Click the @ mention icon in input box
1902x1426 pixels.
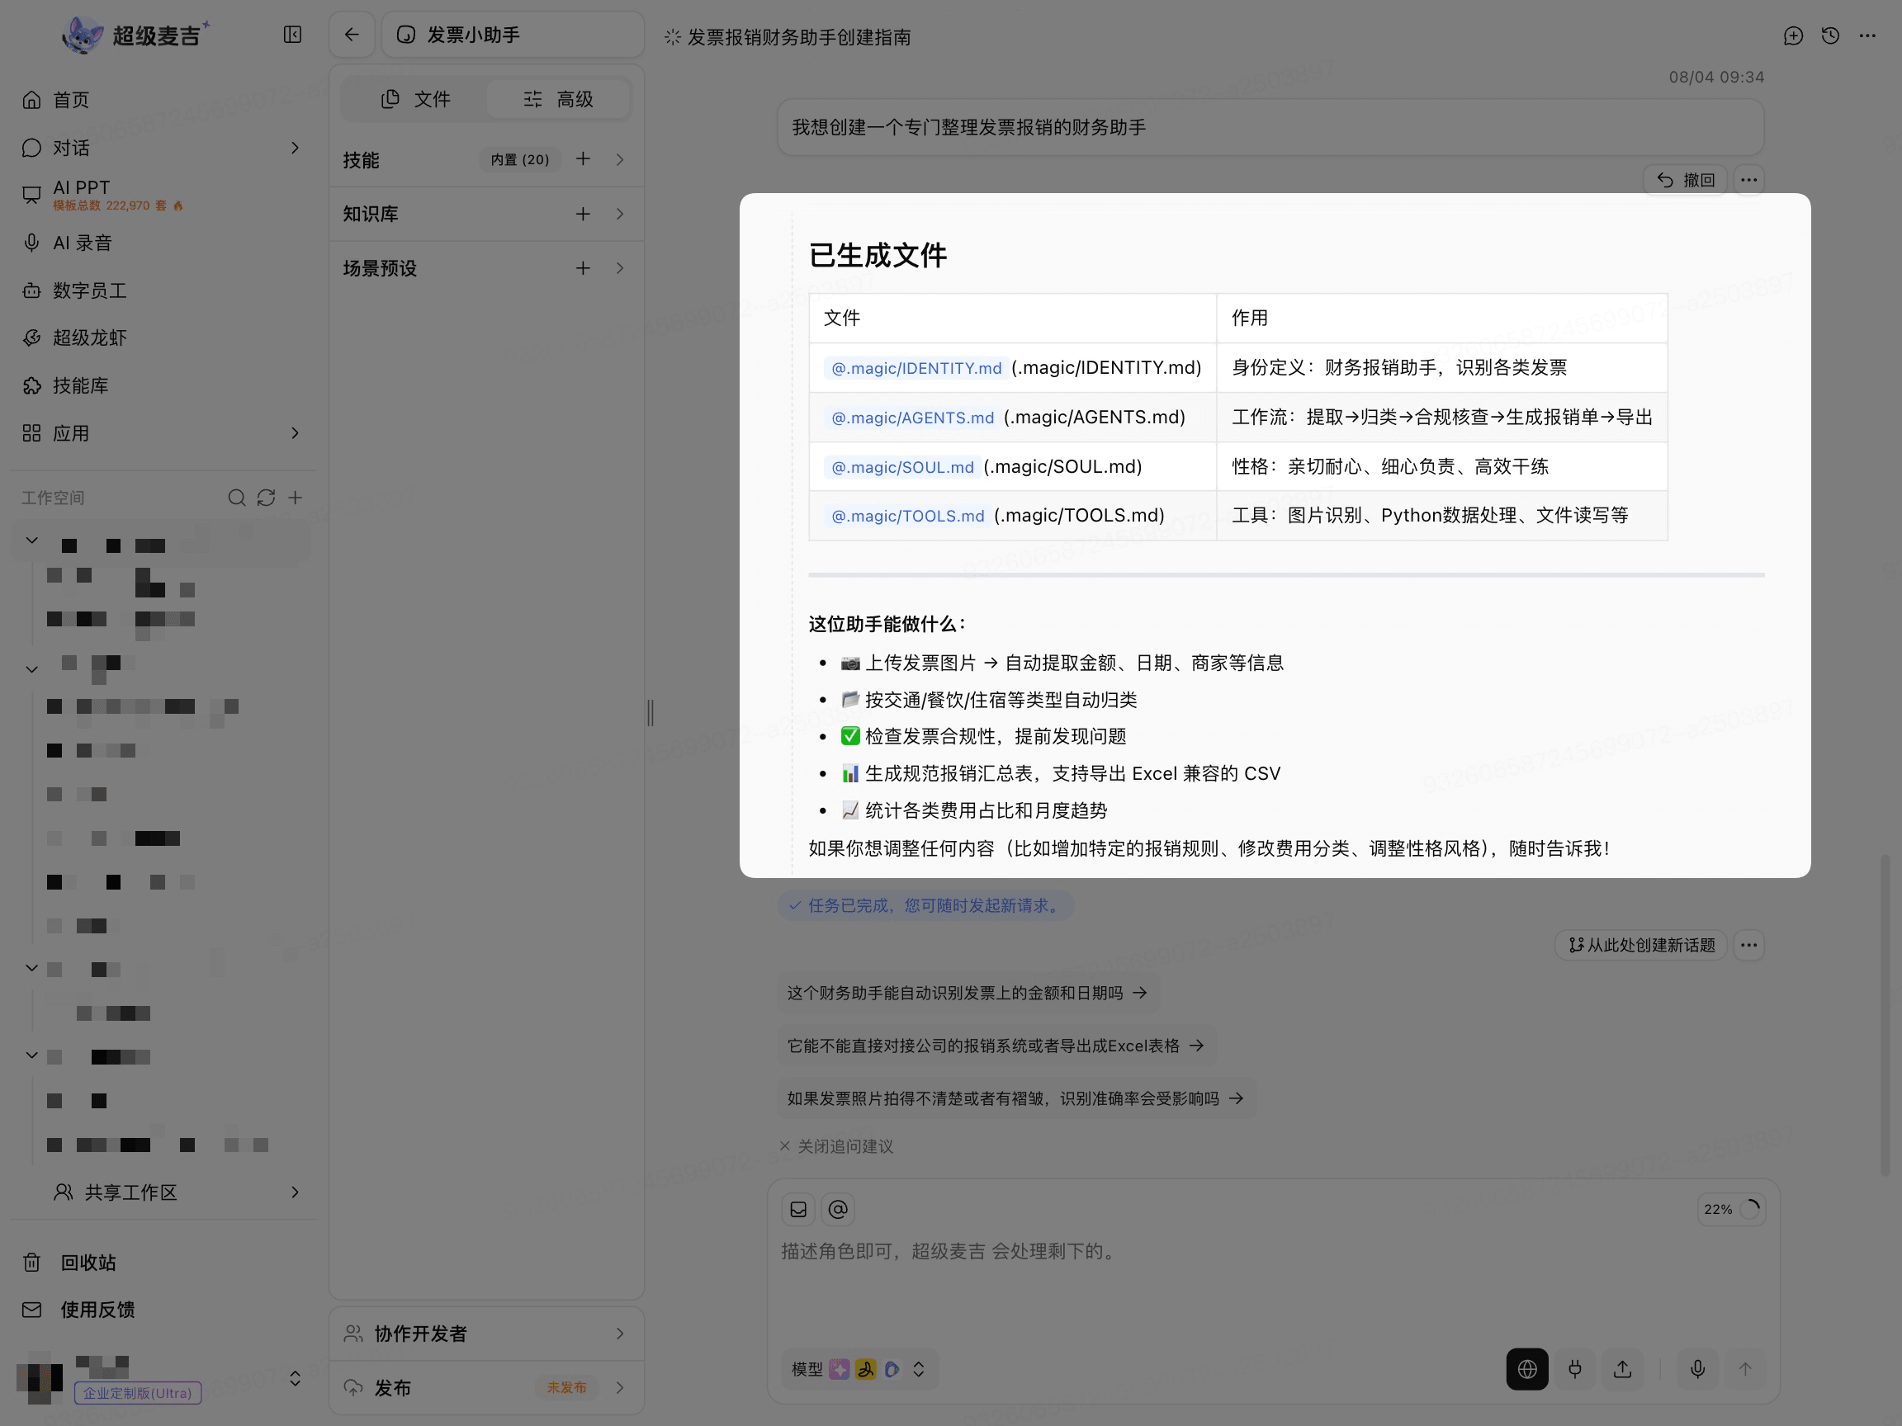(x=838, y=1210)
